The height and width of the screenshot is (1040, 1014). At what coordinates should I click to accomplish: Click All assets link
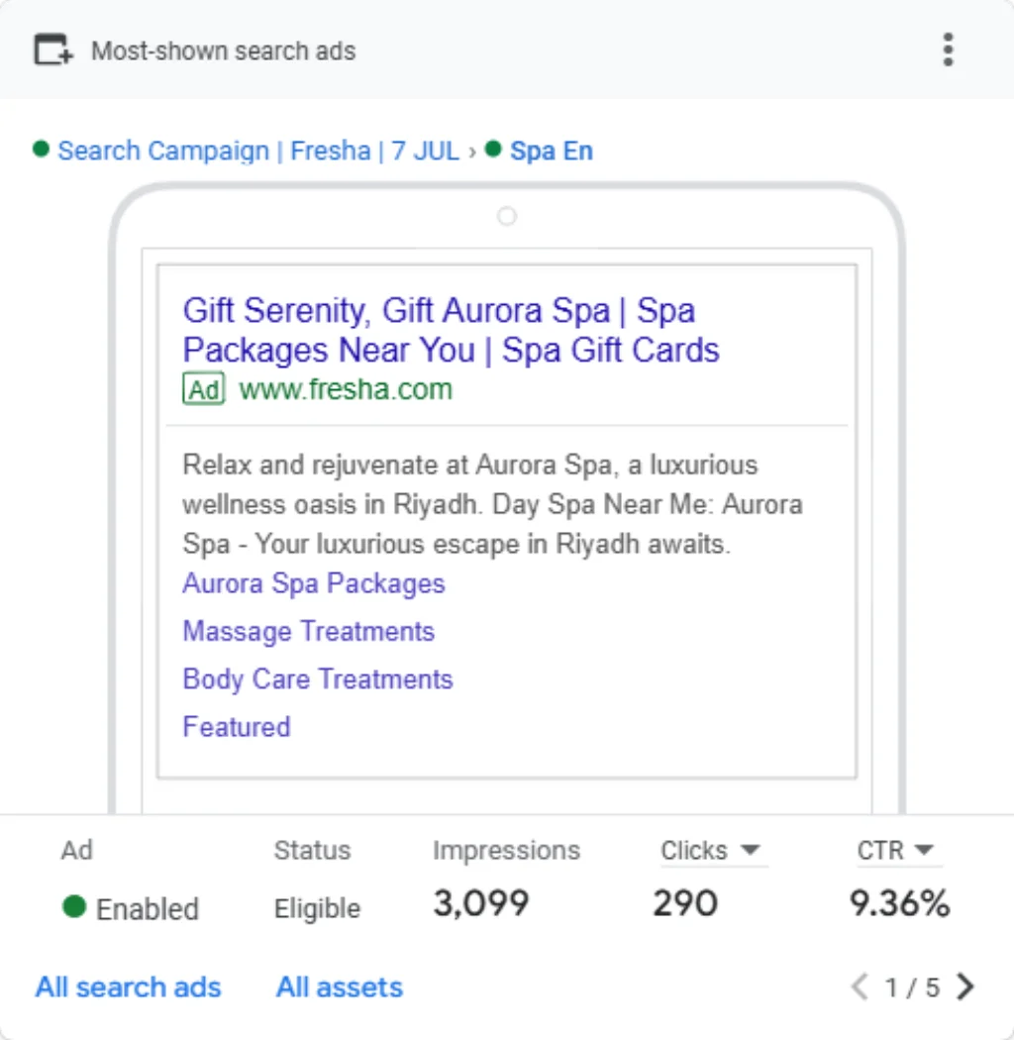(x=340, y=987)
